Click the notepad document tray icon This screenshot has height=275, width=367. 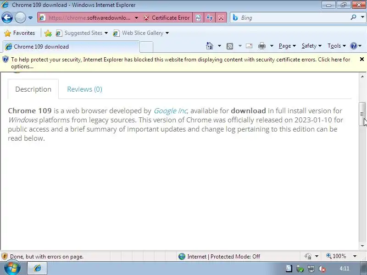[x=289, y=269]
